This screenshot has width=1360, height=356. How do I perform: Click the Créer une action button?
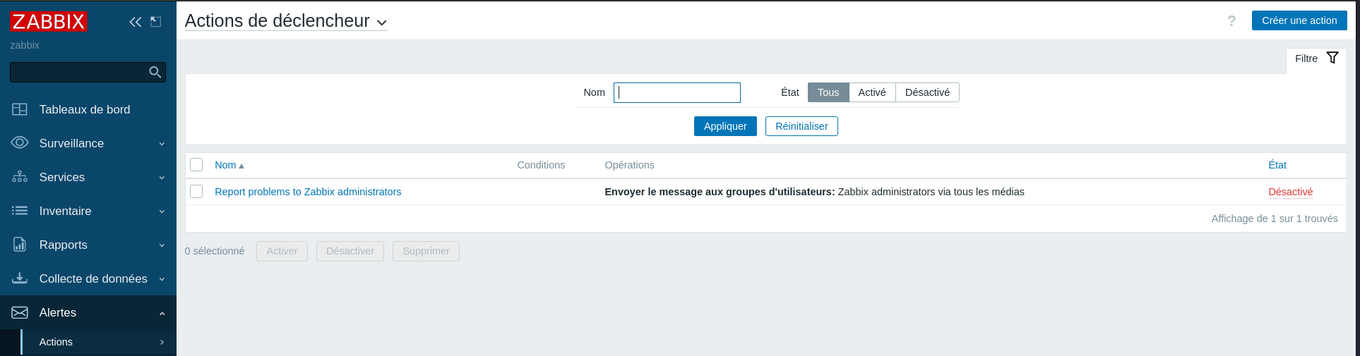click(1299, 20)
